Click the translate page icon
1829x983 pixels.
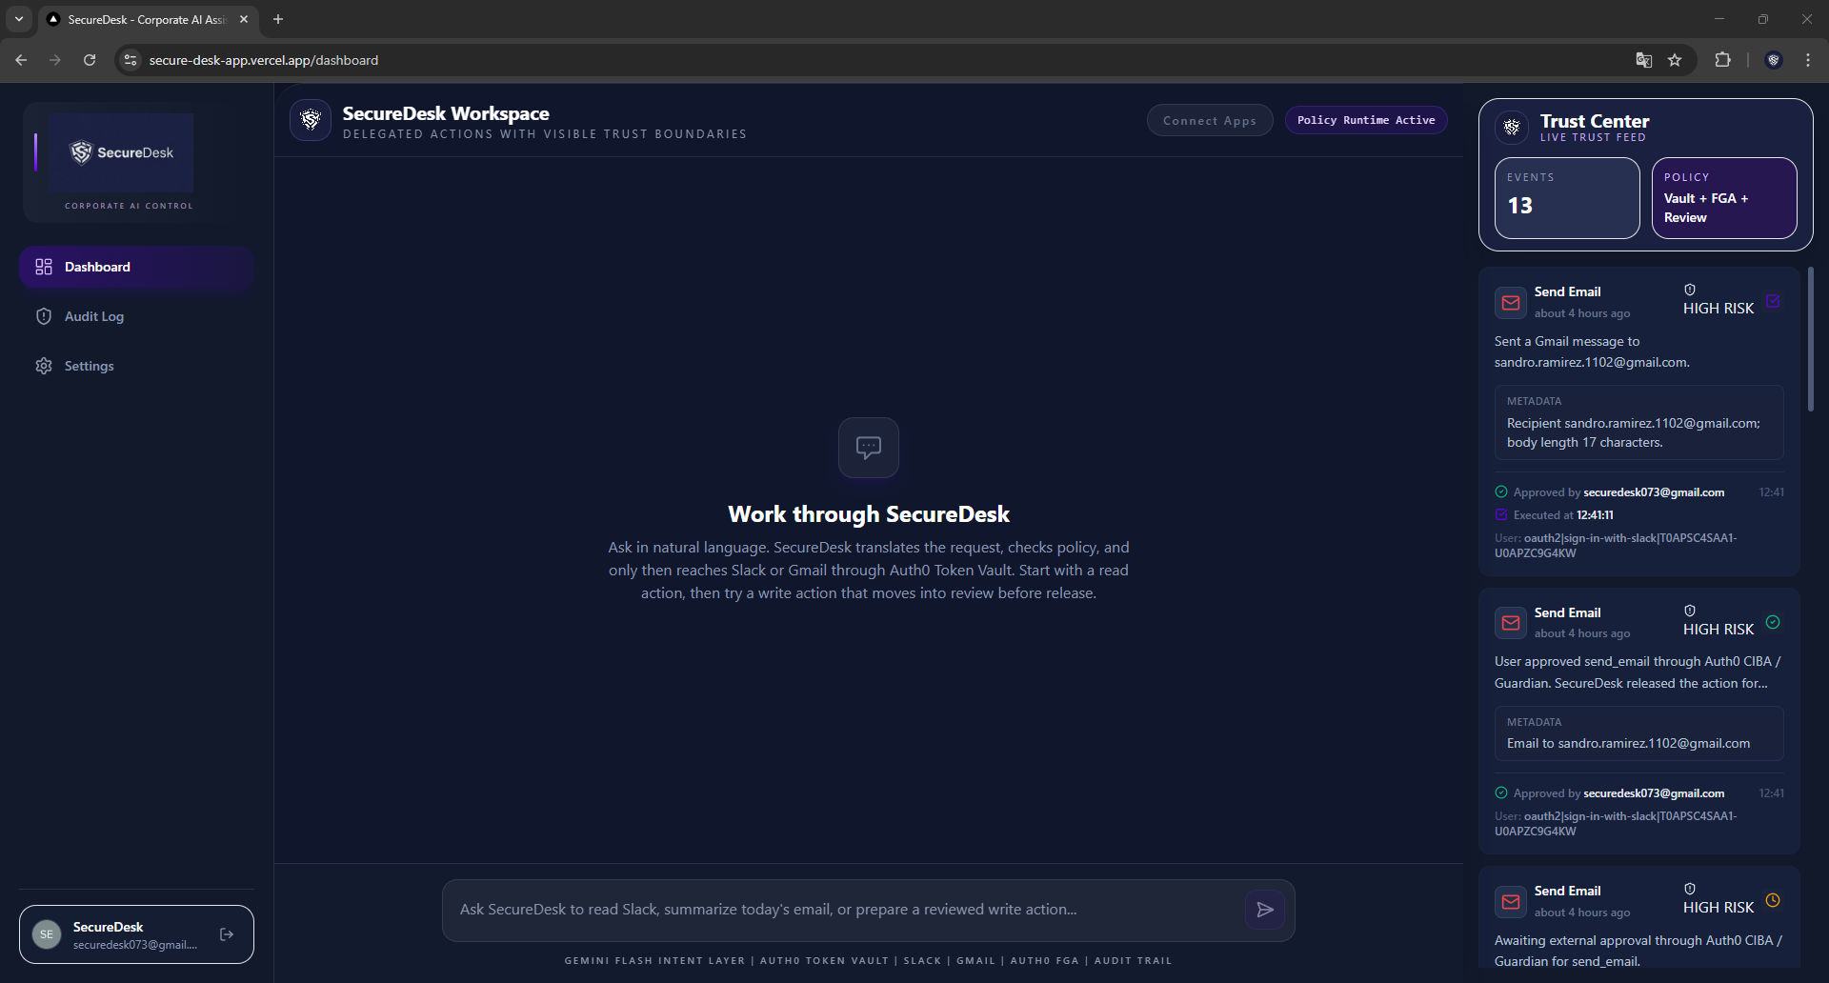(1644, 60)
